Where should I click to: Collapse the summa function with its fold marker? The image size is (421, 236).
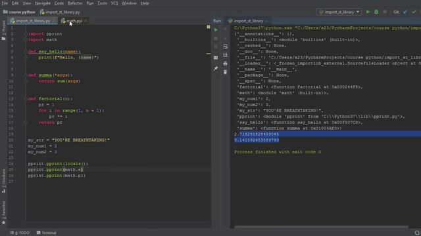(26, 75)
